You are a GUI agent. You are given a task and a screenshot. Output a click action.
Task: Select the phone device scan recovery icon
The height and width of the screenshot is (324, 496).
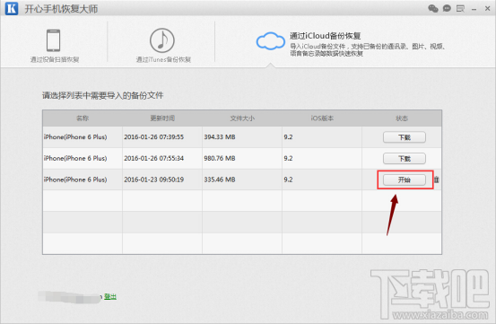(54, 40)
